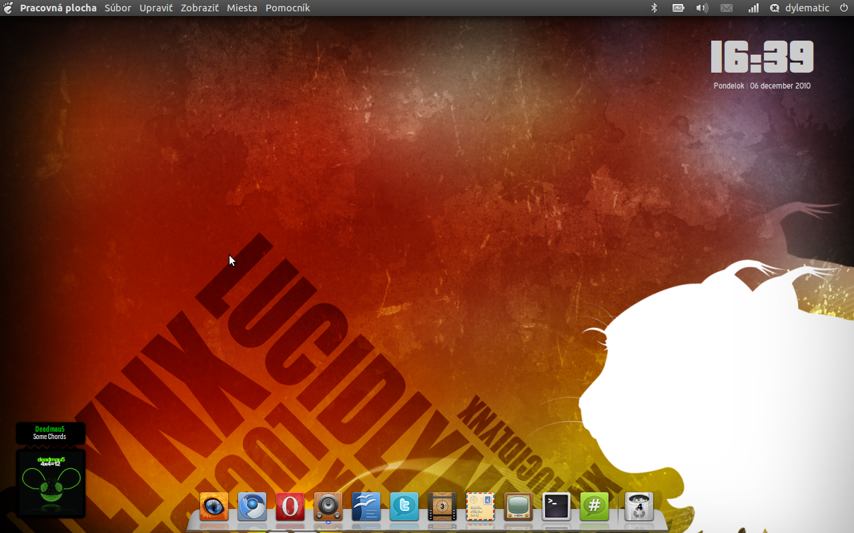The image size is (854, 533).
Task: Open the Twitter client in dock
Action: 404,507
